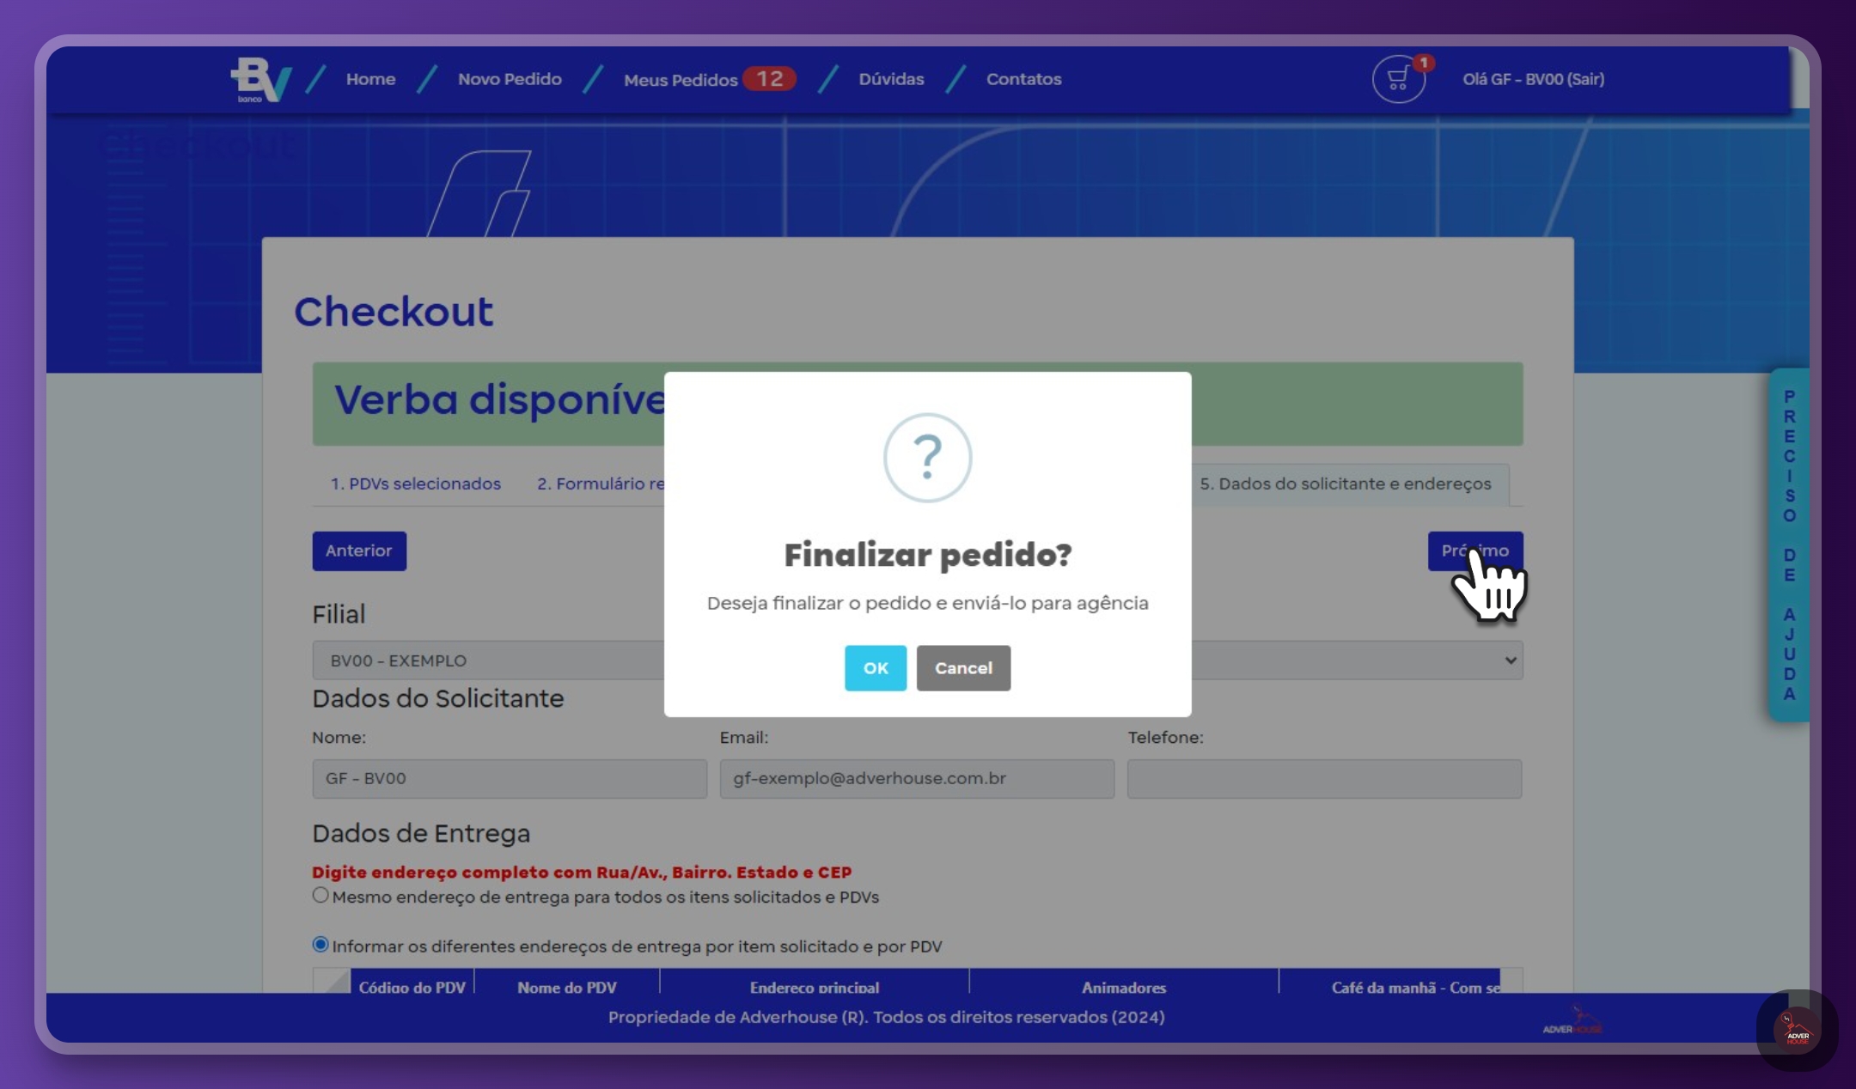Switch to PDVs selecionados tab
Screen dimensions: 1856x1089
(416, 484)
